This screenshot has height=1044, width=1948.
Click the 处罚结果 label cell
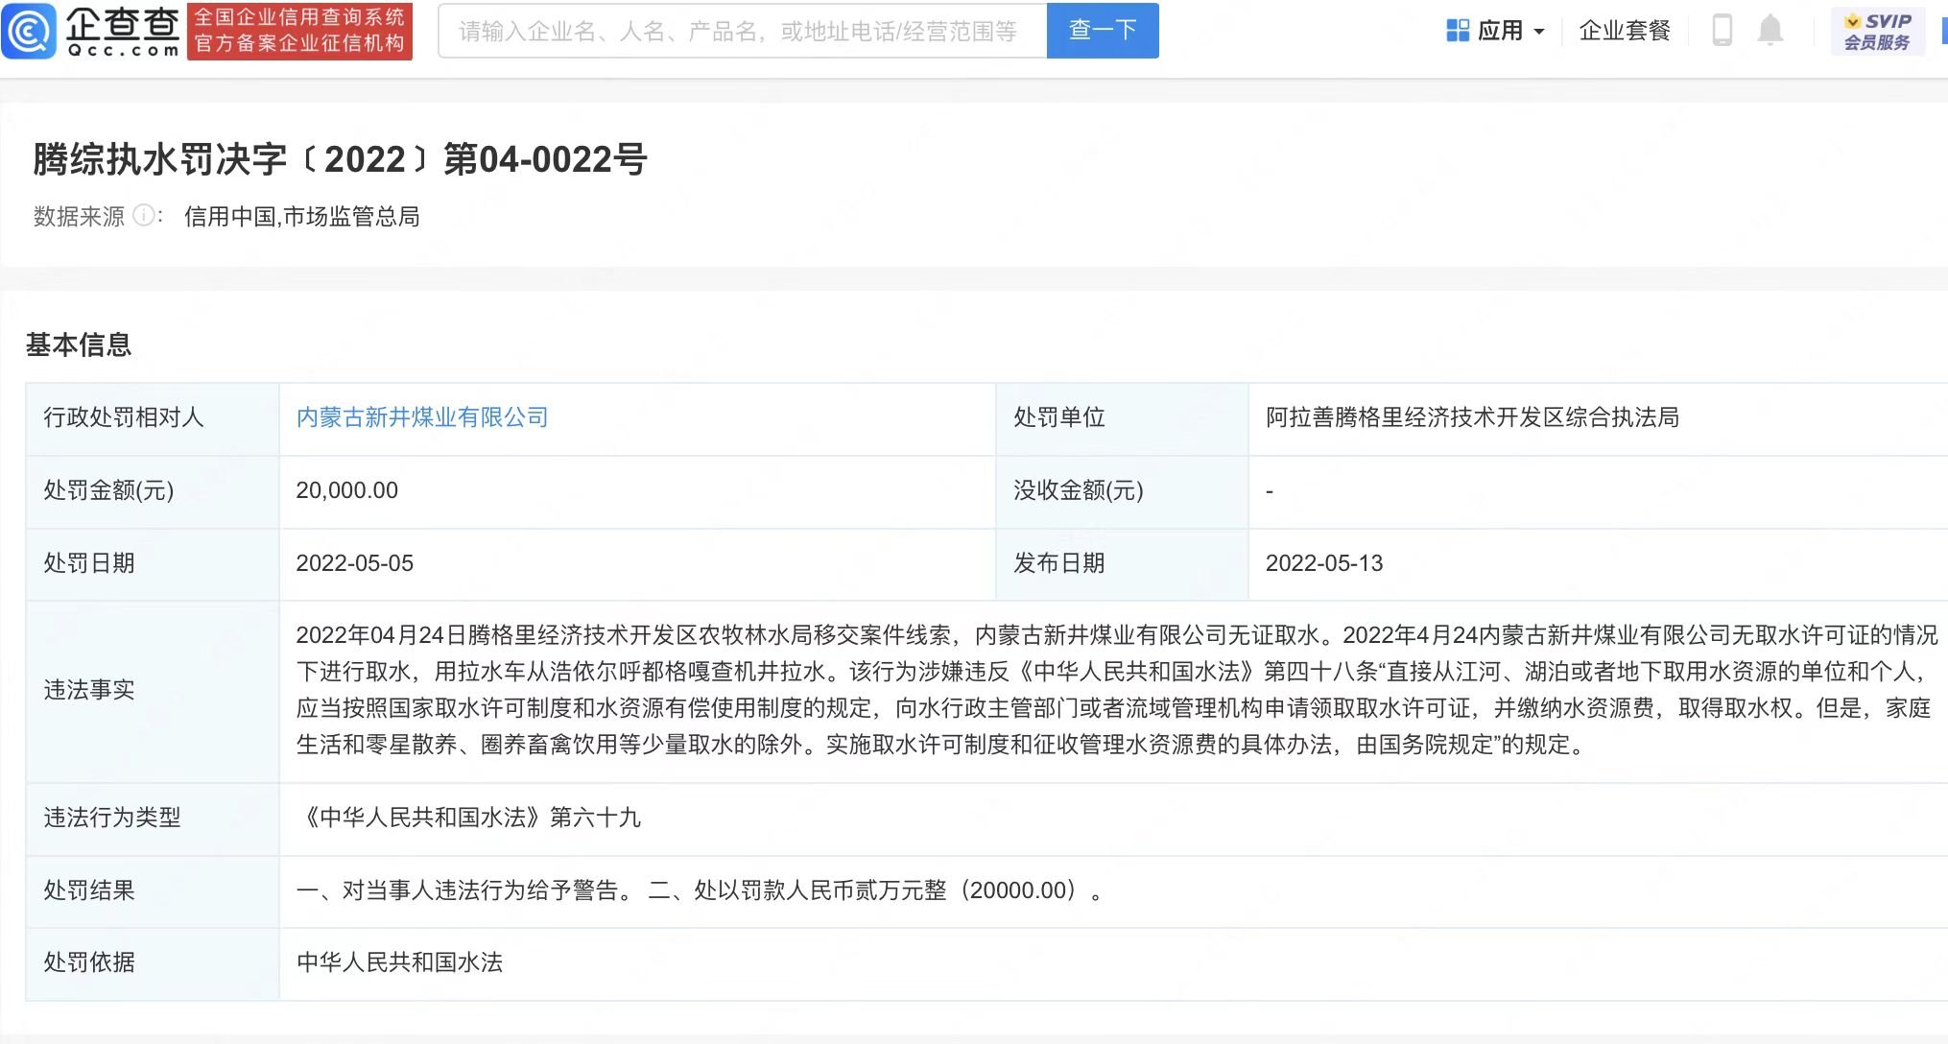point(153,891)
